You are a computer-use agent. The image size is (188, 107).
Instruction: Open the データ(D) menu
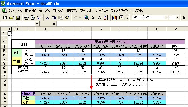click(x=102, y=11)
